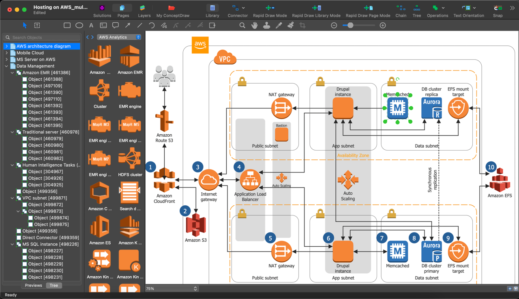This screenshot has width=519, height=299.
Task: Open the Text Orientation dropdown arrow
Action: (x=474, y=8)
